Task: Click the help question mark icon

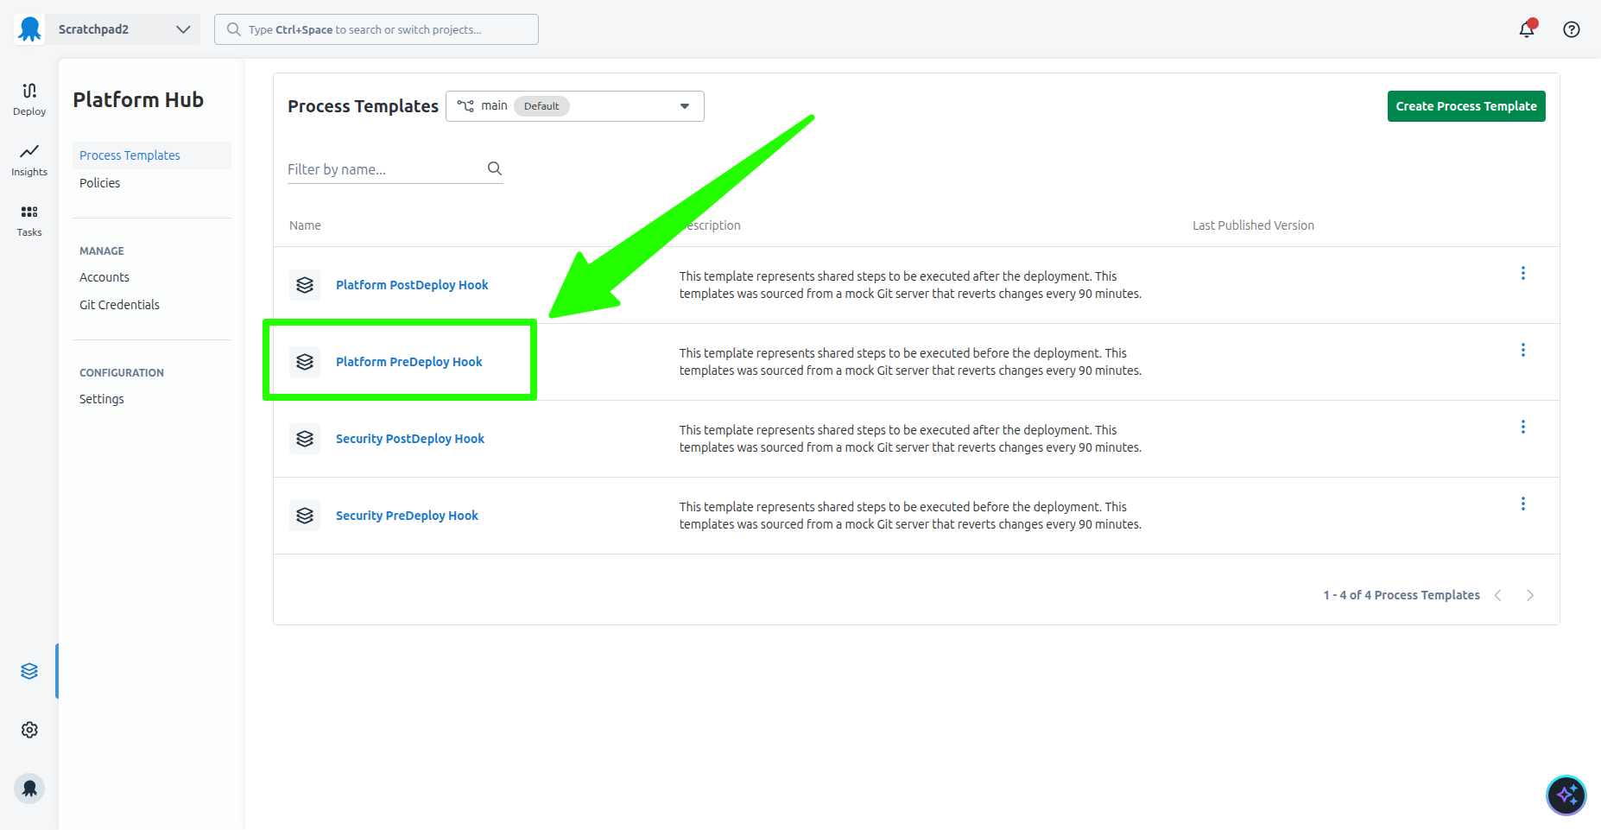Action: coord(1571,29)
